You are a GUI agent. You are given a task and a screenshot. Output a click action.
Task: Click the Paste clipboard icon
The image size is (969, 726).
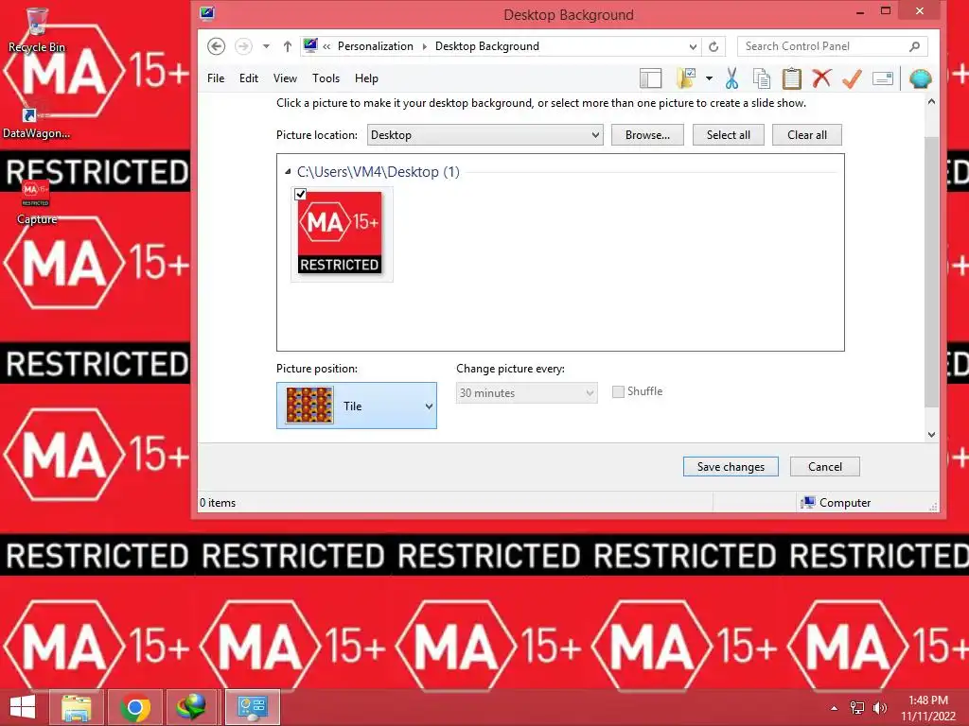[x=792, y=78]
